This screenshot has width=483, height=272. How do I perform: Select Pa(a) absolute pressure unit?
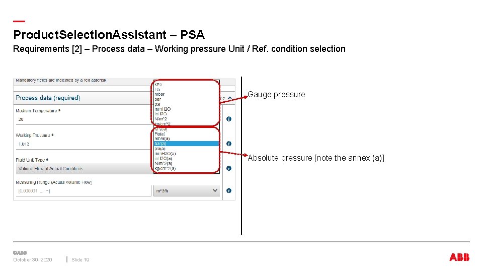click(x=160, y=133)
